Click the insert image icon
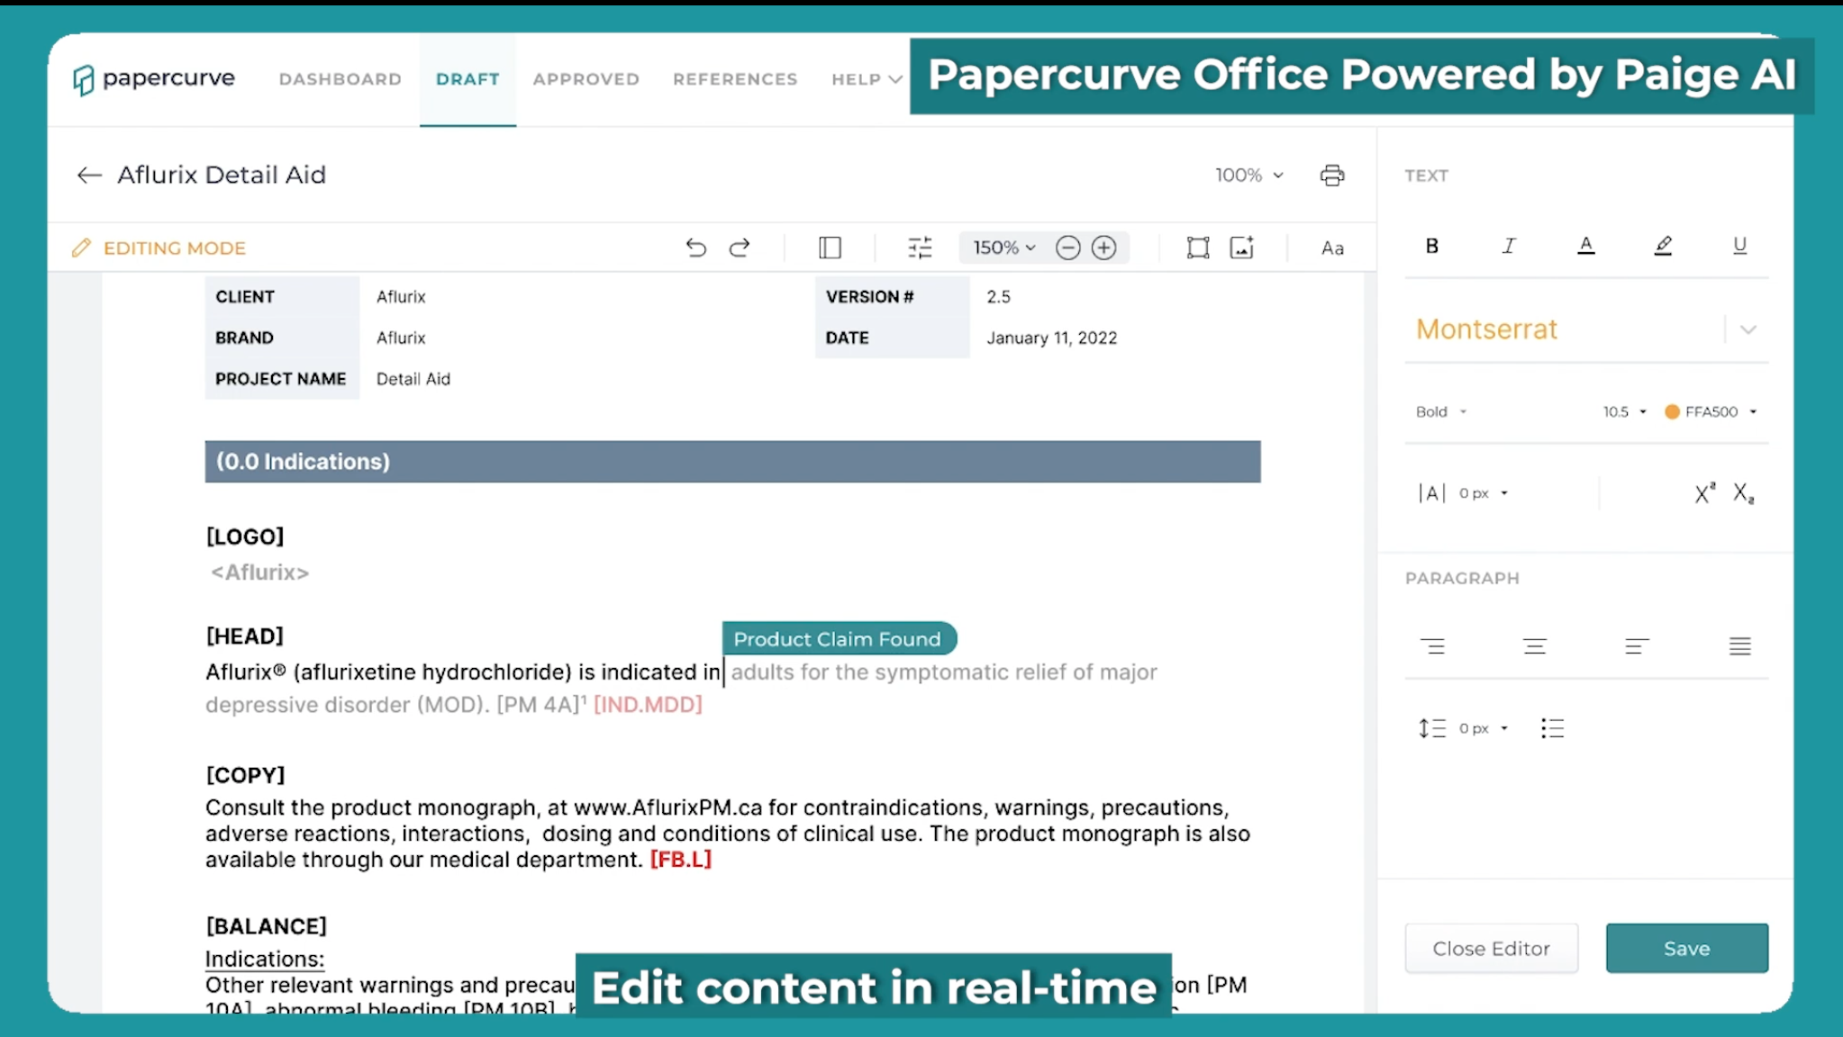Screen dimensions: 1843x1037 point(1242,248)
